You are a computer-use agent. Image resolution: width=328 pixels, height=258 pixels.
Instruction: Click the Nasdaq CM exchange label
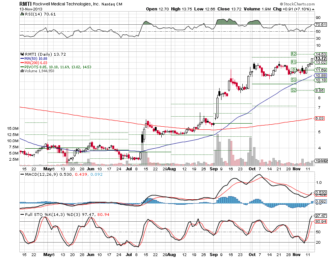pyautogui.click(x=112, y=4)
